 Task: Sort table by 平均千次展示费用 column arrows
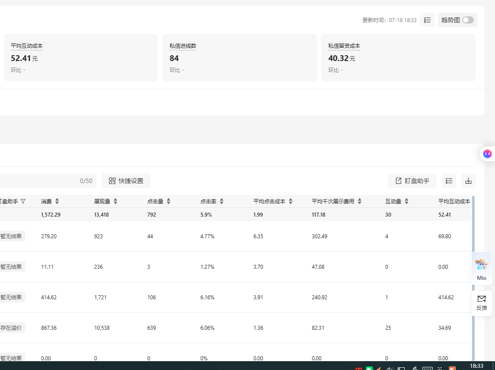click(360, 201)
